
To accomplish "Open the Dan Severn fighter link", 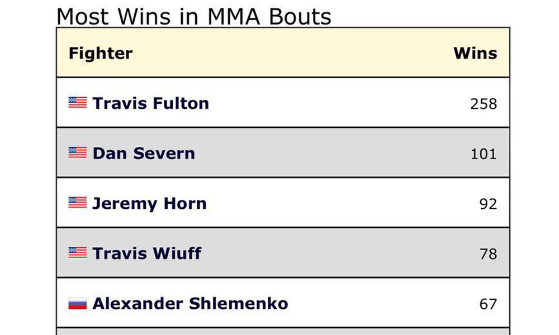I will coord(144,154).
